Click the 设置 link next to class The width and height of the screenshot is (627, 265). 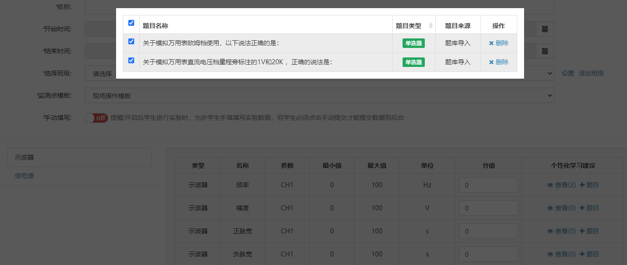[x=568, y=73]
